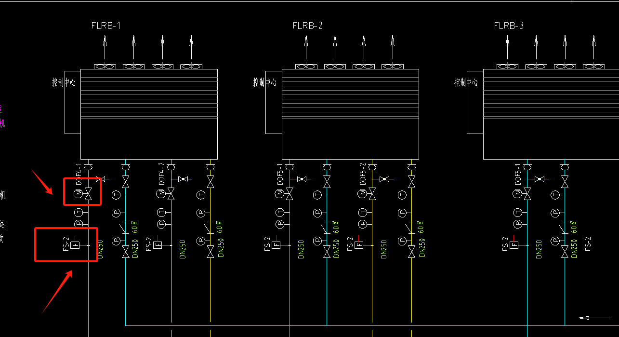Pick the small yellow bypass valve beside DDF4-2

(x=183, y=179)
